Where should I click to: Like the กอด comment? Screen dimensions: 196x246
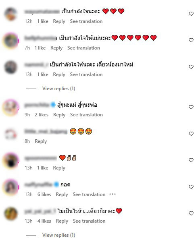point(191,187)
